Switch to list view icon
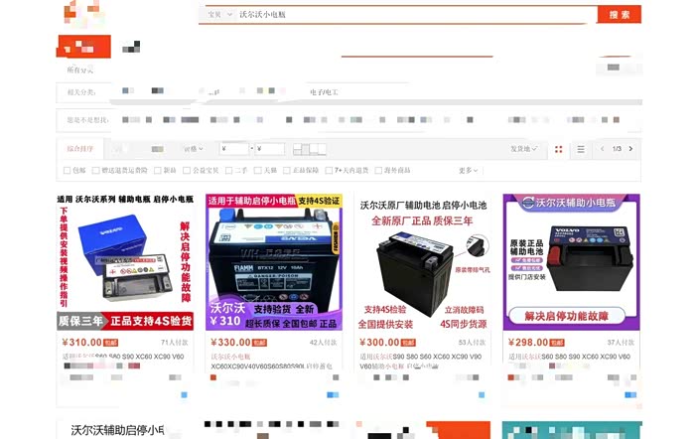 click(581, 149)
